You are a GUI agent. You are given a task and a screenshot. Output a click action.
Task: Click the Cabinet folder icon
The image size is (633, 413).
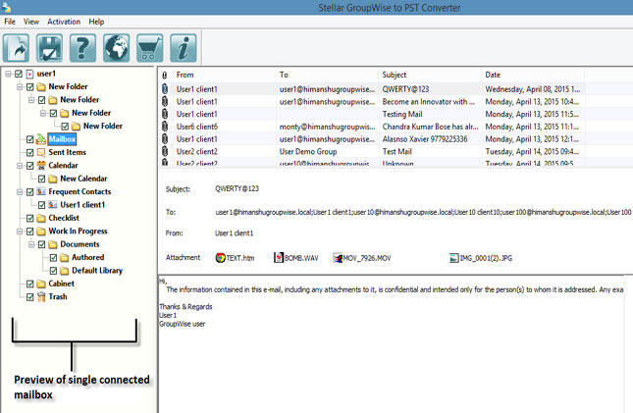pyautogui.click(x=41, y=284)
